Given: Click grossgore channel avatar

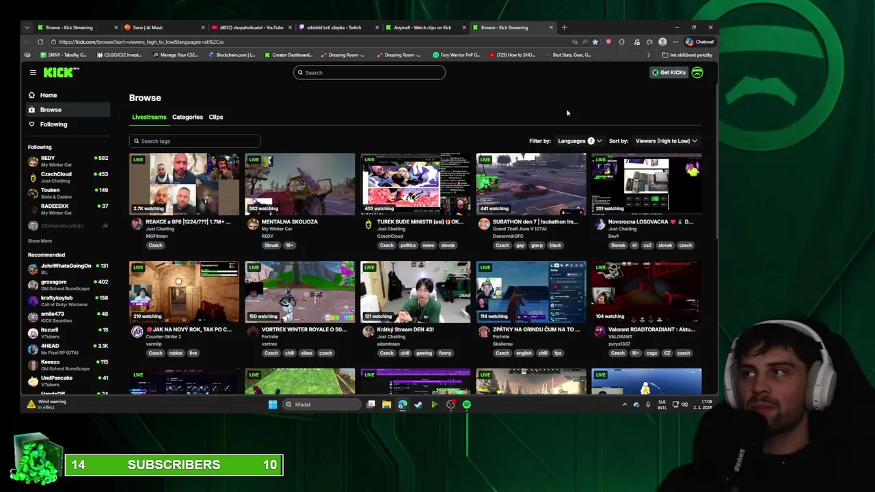Looking at the screenshot, I should (33, 285).
